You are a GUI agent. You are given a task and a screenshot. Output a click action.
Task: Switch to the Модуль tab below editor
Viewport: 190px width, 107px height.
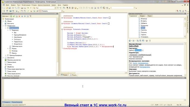click(73, 75)
